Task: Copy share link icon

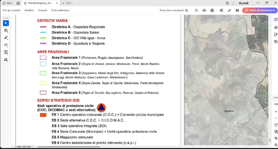Action: (x=229, y=10)
